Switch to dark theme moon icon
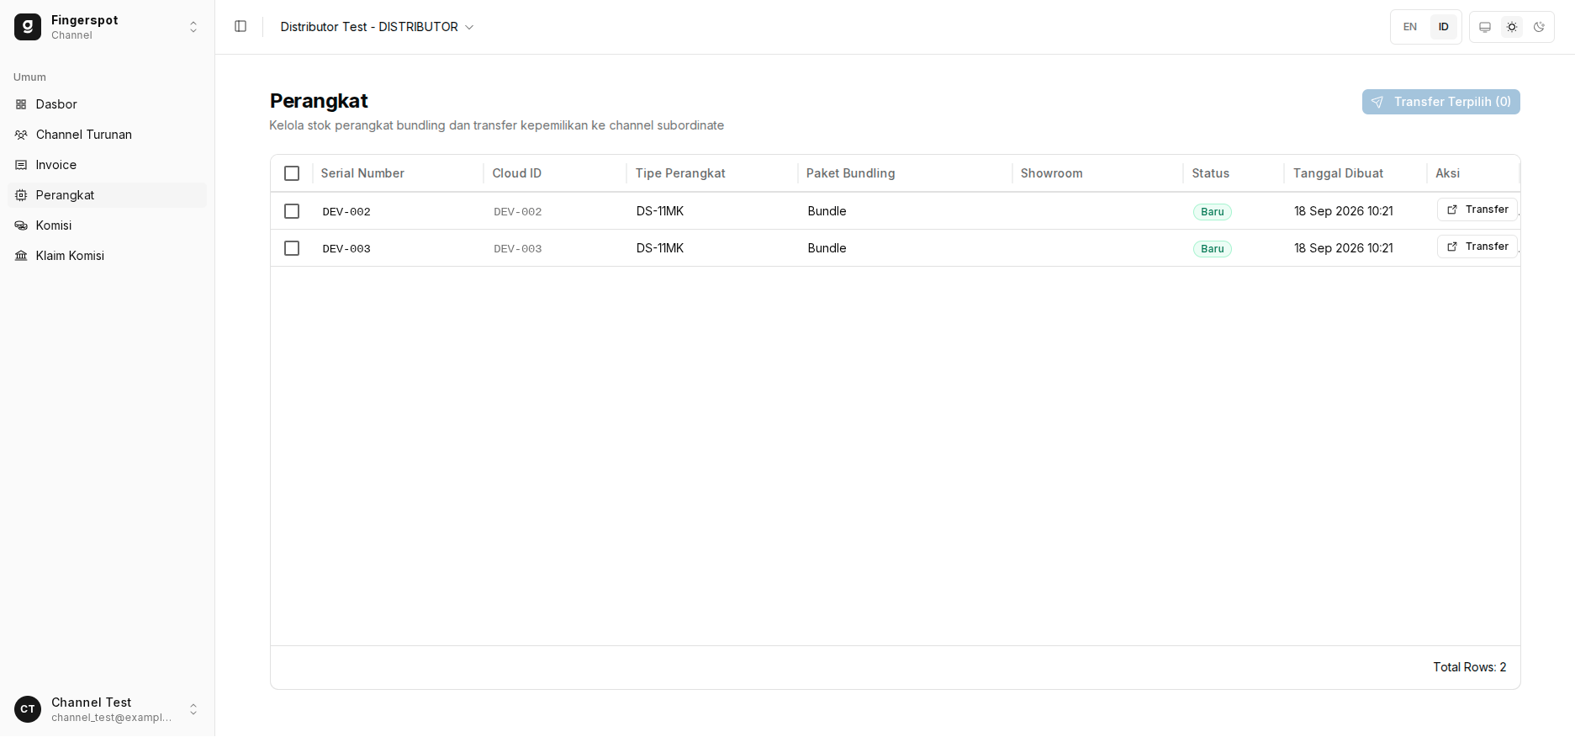 tap(1539, 27)
